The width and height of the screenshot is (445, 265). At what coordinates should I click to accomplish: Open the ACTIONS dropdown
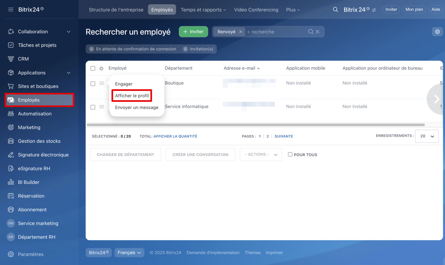(261, 155)
